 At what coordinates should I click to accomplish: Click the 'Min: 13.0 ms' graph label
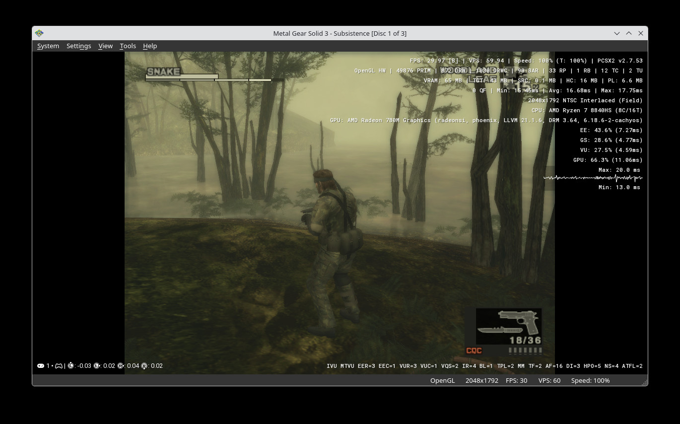pyautogui.click(x=619, y=187)
